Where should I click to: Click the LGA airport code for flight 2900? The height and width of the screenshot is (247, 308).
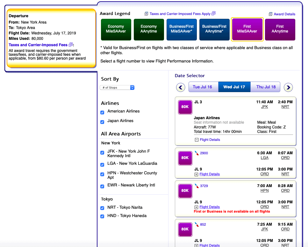(x=264, y=157)
